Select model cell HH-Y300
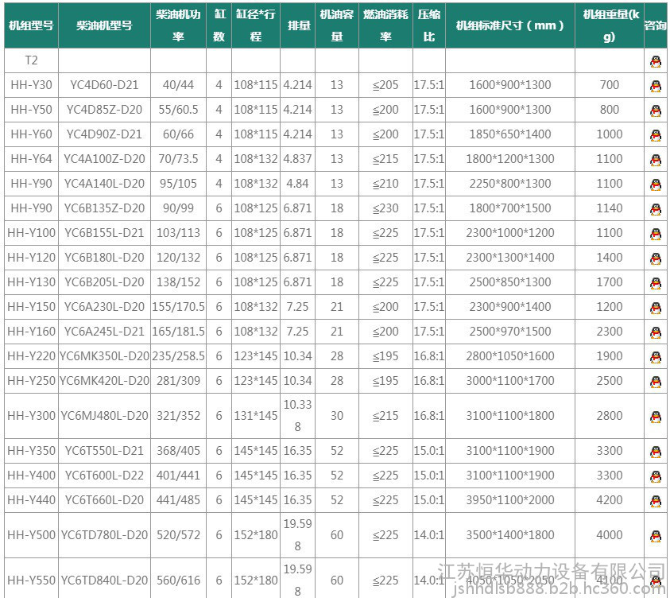This screenshot has width=670, height=598. click(x=31, y=416)
